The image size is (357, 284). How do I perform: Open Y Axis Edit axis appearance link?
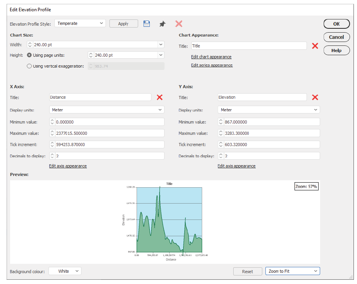click(x=236, y=166)
